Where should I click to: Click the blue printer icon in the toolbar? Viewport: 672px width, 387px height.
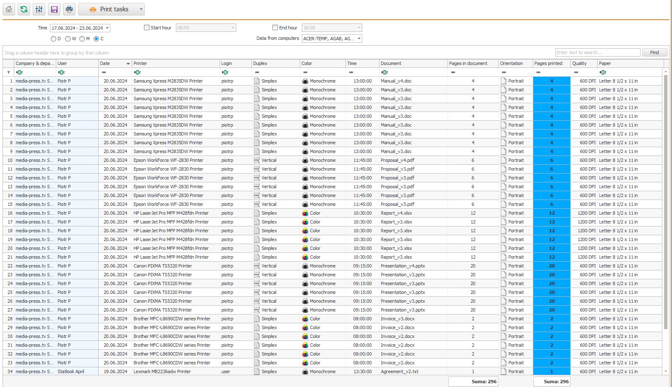pyautogui.click(x=69, y=9)
